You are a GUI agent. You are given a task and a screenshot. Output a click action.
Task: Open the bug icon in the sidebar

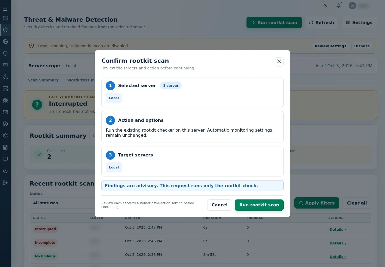(x=5, y=100)
